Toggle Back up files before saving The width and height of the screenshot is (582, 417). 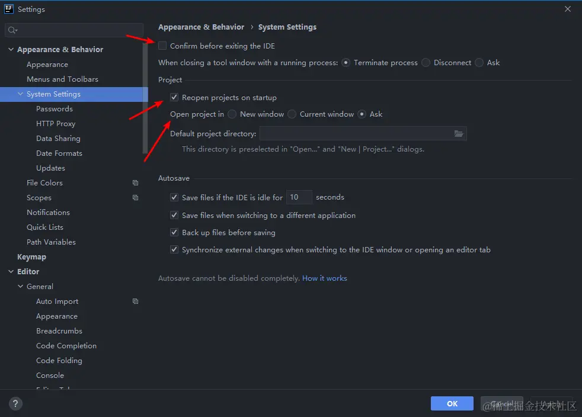(174, 233)
